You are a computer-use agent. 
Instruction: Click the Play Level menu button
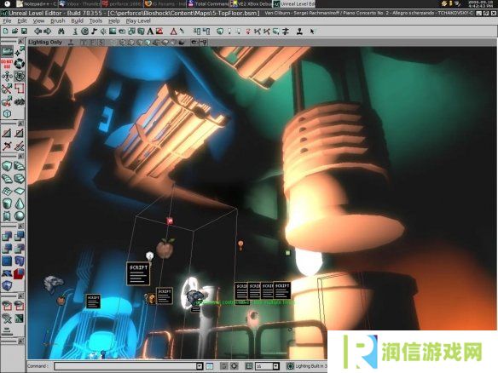coord(138,21)
